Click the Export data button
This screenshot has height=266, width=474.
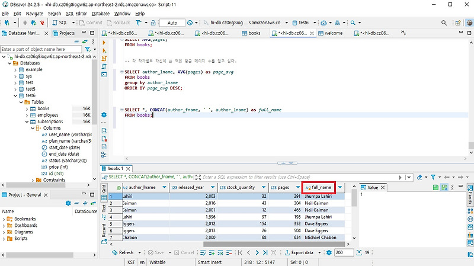[299, 253]
